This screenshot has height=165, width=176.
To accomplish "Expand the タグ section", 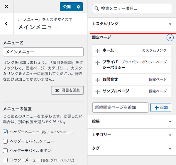I will (170, 149).
